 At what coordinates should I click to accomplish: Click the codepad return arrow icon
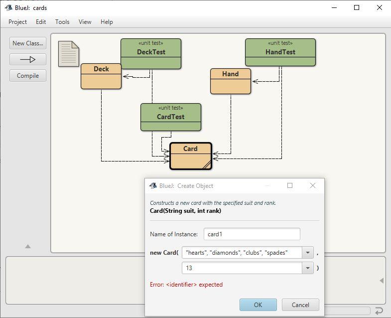pyautogui.click(x=379, y=311)
